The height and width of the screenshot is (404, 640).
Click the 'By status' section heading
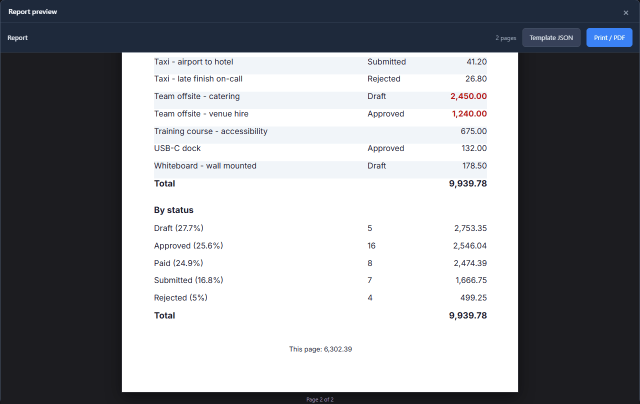point(173,210)
